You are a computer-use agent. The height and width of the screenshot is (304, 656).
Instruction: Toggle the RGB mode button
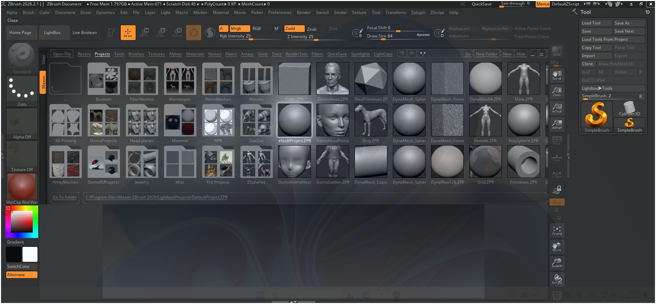click(261, 29)
